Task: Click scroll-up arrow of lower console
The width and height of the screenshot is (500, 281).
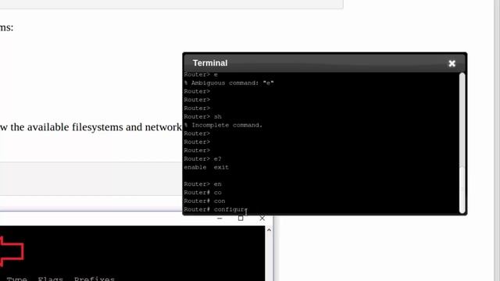Action: (x=269, y=229)
